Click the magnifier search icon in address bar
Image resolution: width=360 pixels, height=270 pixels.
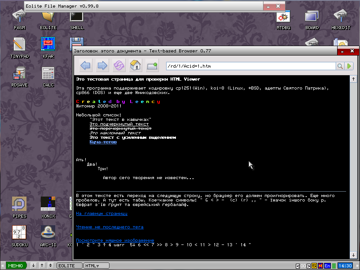[341, 66]
